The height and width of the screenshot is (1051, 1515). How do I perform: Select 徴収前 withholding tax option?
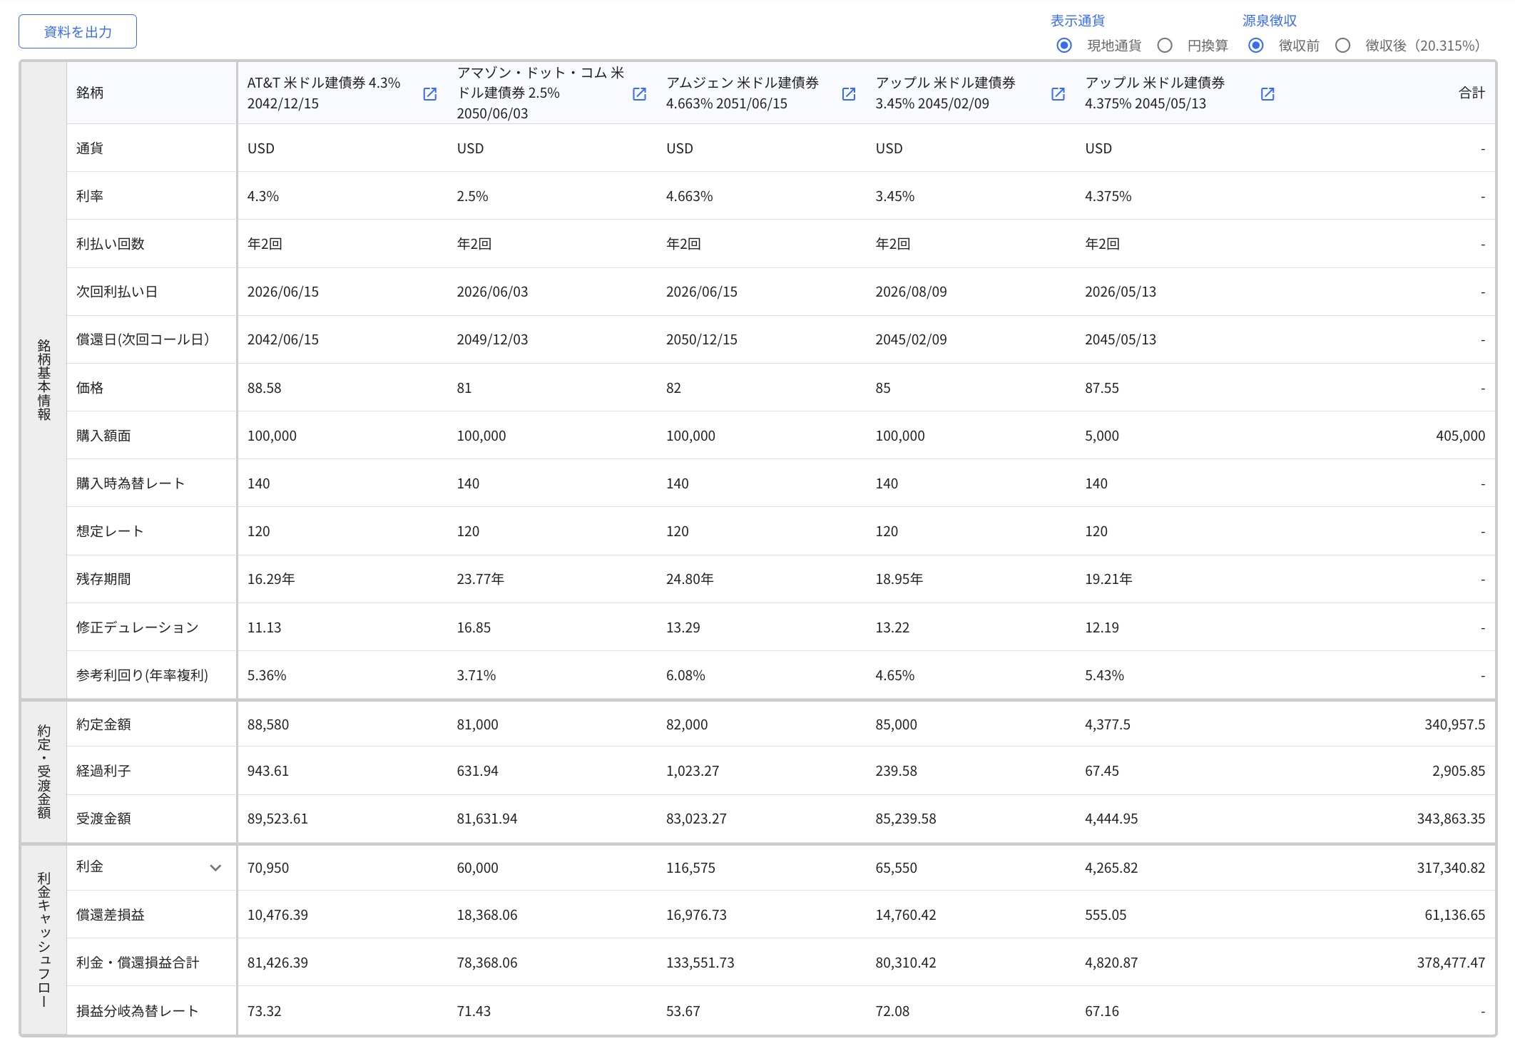(1255, 46)
